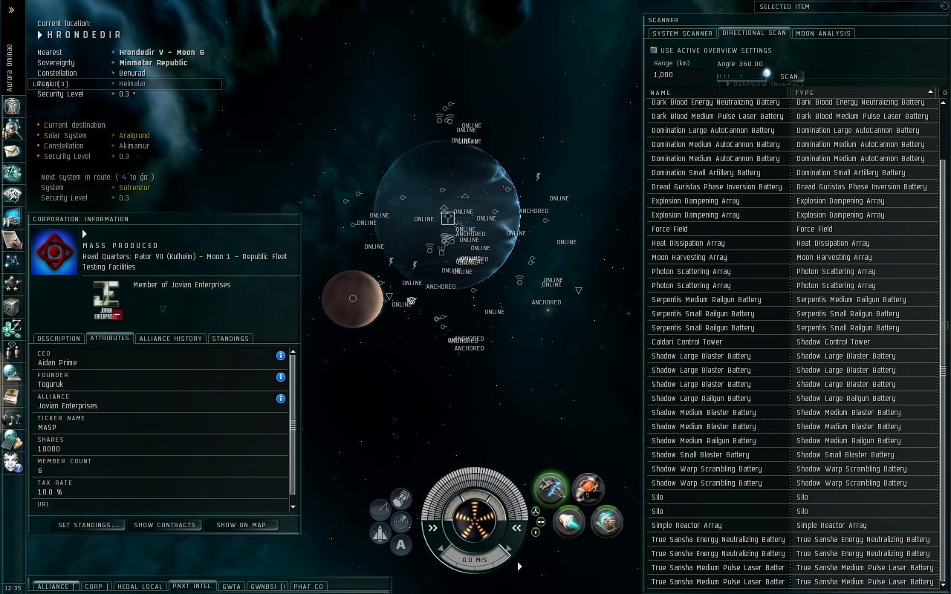Open the Alliance History tab
The height and width of the screenshot is (594, 951).
point(171,339)
